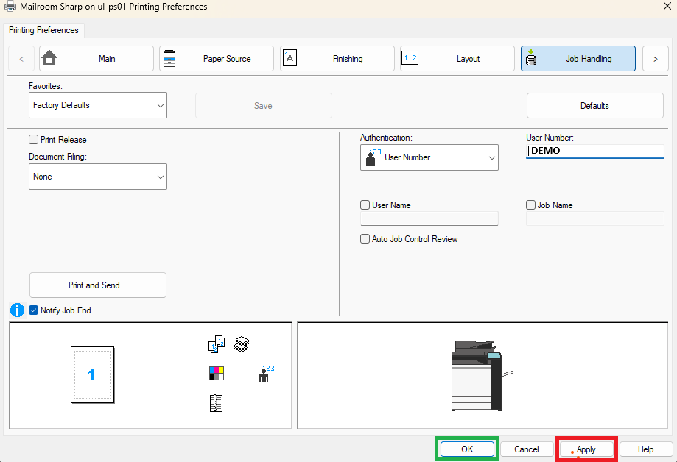Click the Defaults button
Viewport: 677px width, 462px height.
pos(595,106)
